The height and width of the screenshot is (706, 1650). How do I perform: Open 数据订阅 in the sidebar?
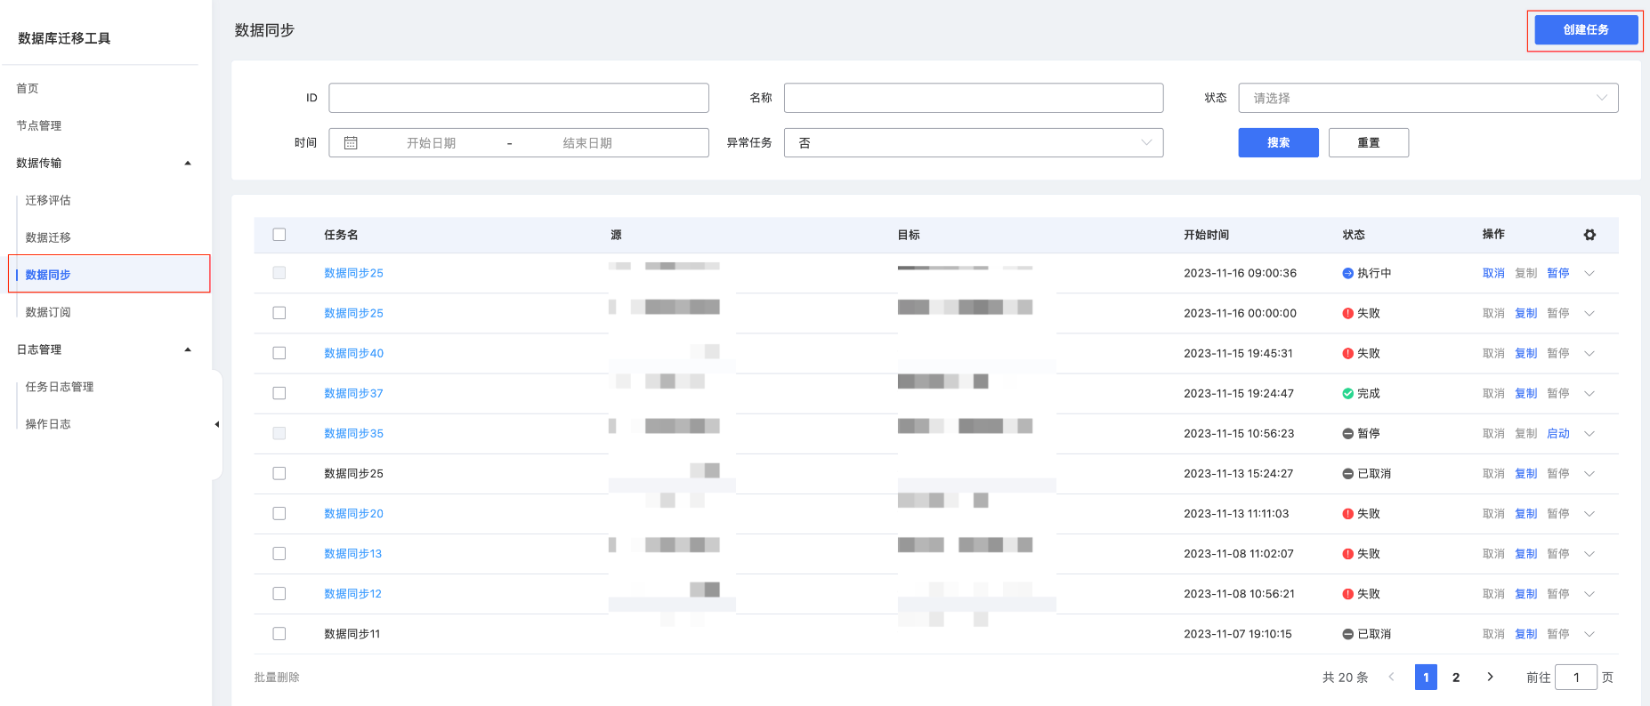point(48,312)
